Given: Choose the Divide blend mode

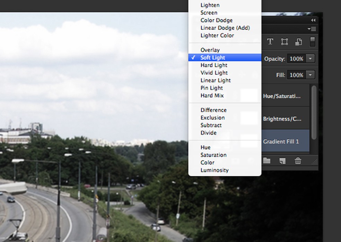Looking at the screenshot, I should click(225, 133).
